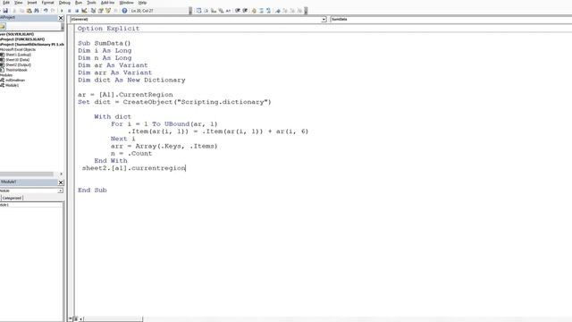Open the Add-Ins menu
The width and height of the screenshot is (572, 322).
(x=107, y=3)
